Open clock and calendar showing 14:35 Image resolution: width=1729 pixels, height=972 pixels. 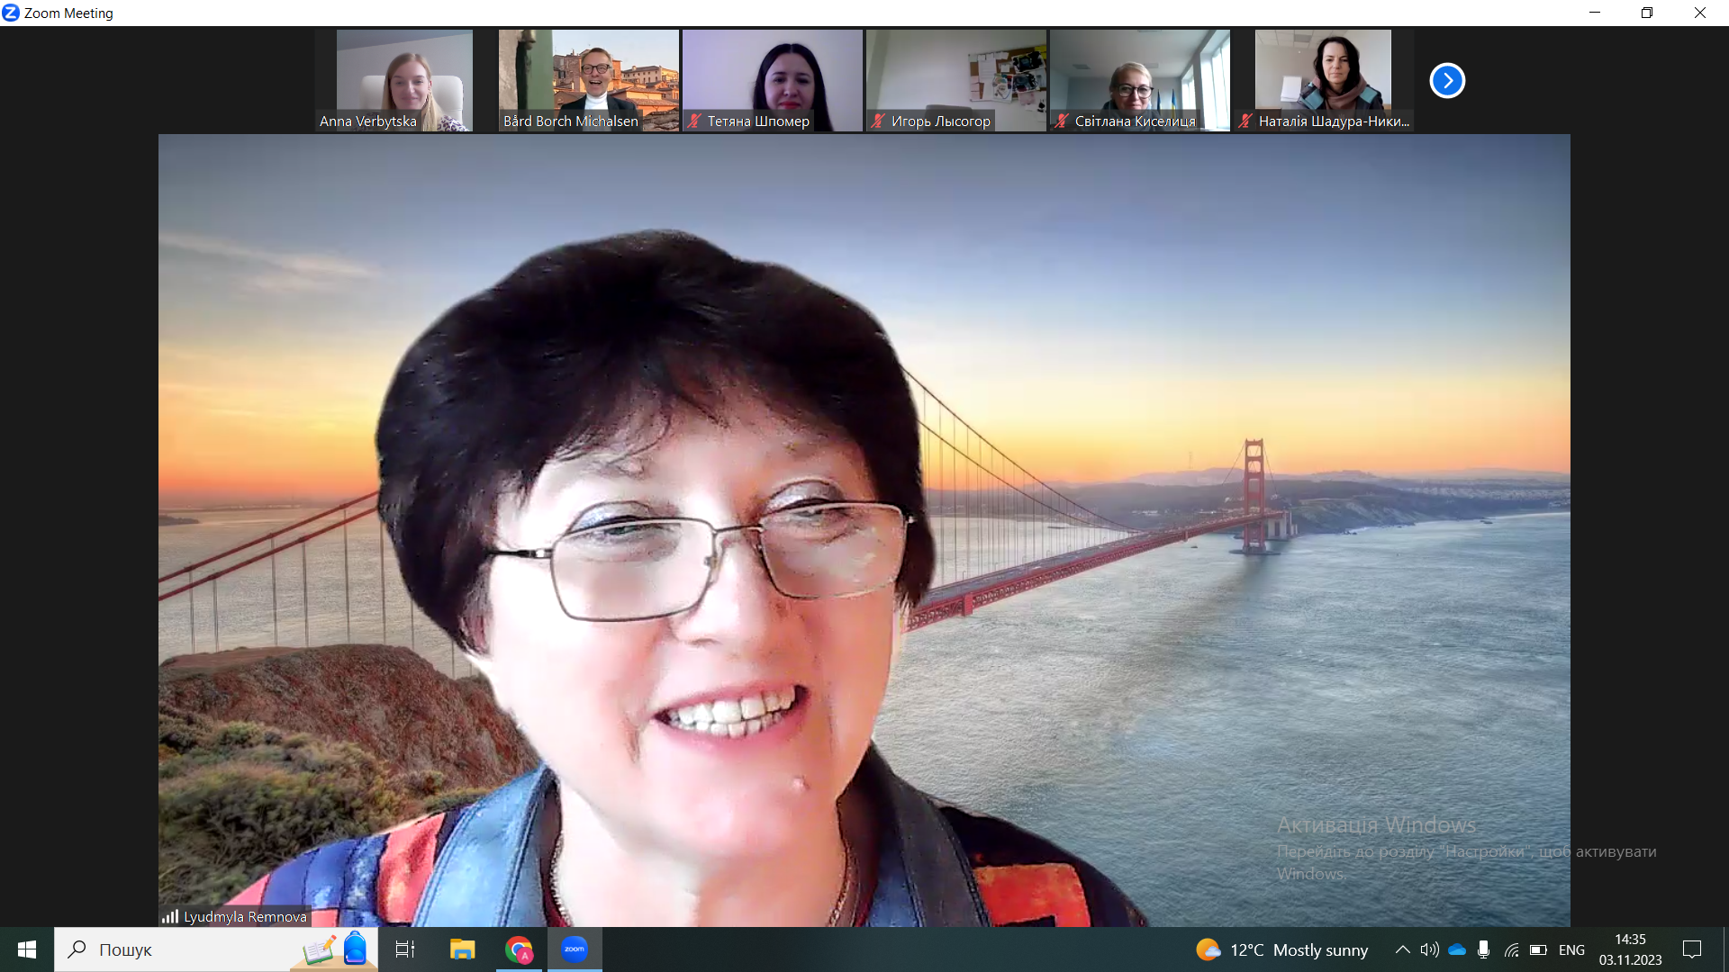click(x=1630, y=949)
